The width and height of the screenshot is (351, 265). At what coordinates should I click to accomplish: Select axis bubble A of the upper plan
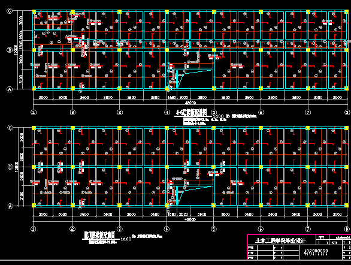pos(10,89)
